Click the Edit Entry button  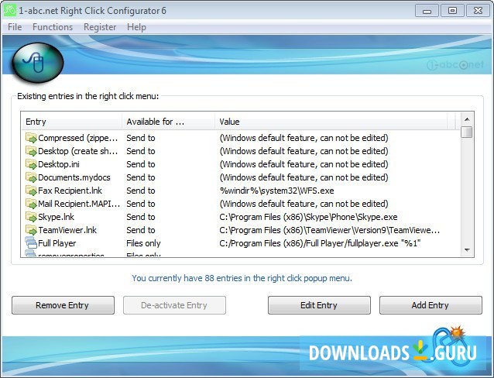pyautogui.click(x=319, y=305)
